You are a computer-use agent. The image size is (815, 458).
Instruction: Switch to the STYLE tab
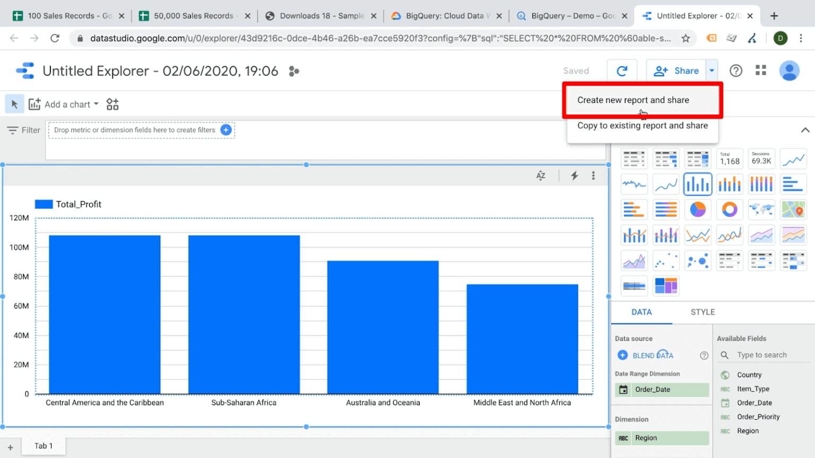703,312
